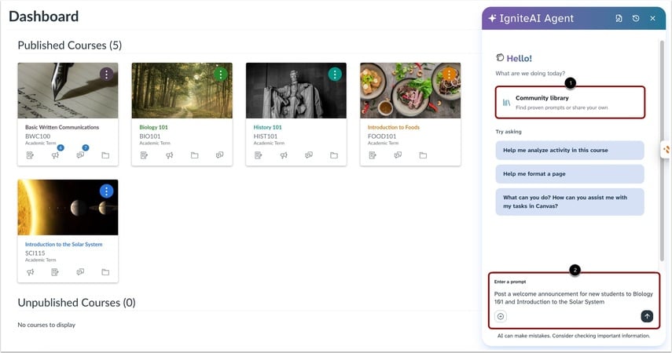Click the FOOD101 course code text
Image resolution: width=672 pixels, height=353 pixels.
(382, 136)
